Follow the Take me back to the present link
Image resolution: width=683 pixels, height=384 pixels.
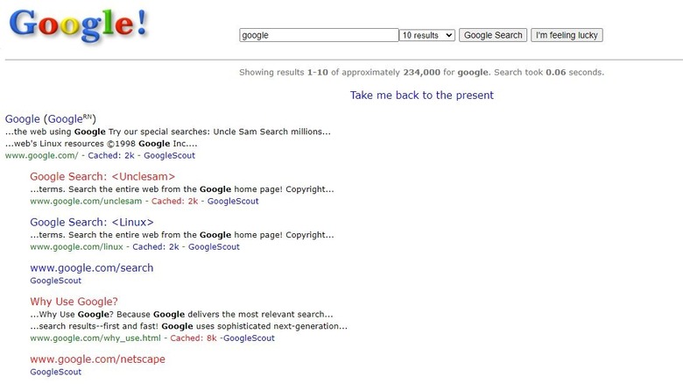coord(421,95)
